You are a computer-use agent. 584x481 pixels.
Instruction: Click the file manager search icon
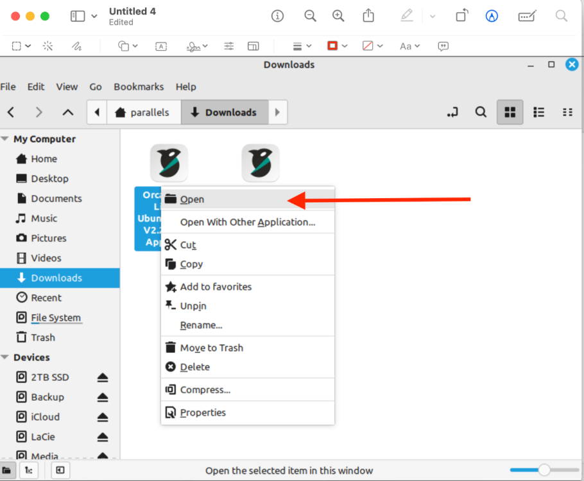pos(481,112)
